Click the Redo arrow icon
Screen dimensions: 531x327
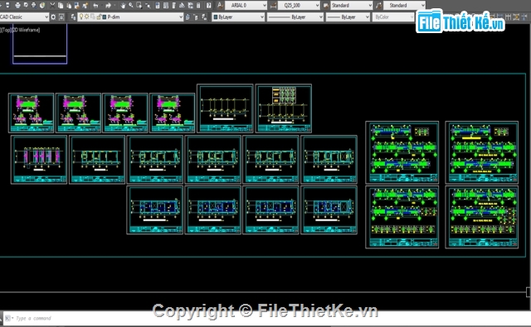109,6
